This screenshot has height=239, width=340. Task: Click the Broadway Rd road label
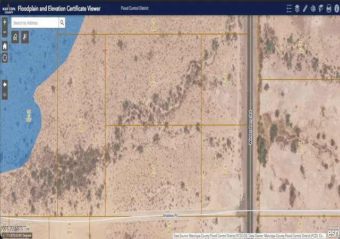click(171, 216)
